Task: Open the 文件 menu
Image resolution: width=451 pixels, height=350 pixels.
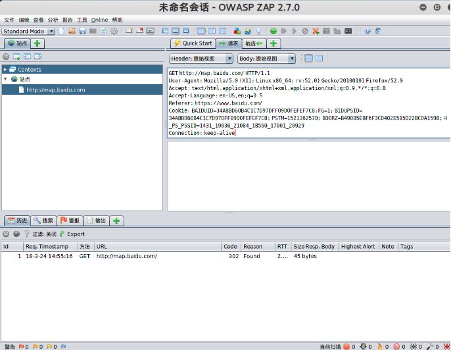Action: click(9, 20)
